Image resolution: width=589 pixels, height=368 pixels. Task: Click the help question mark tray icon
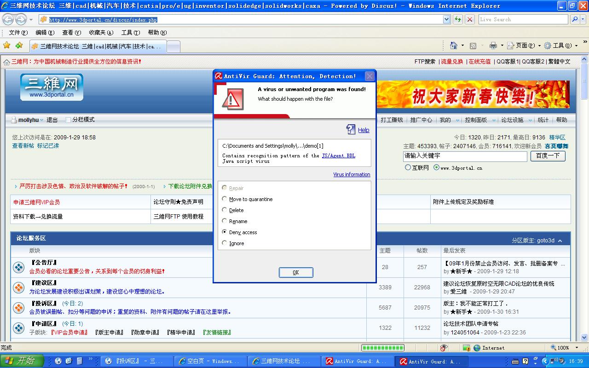(x=525, y=361)
